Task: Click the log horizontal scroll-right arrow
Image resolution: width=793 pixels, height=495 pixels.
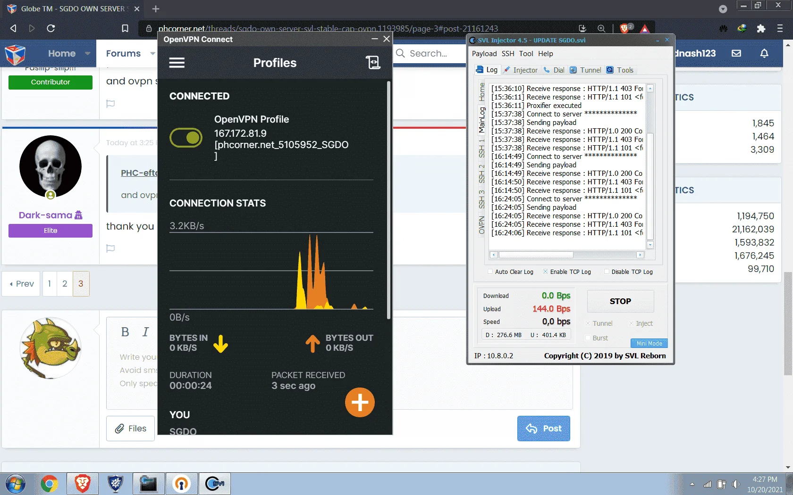Action: coord(641,255)
